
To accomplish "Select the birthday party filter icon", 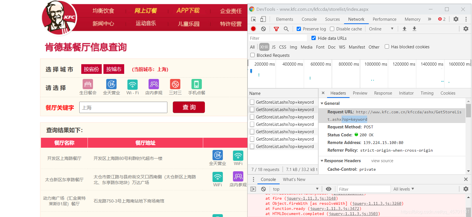I will click(88, 84).
